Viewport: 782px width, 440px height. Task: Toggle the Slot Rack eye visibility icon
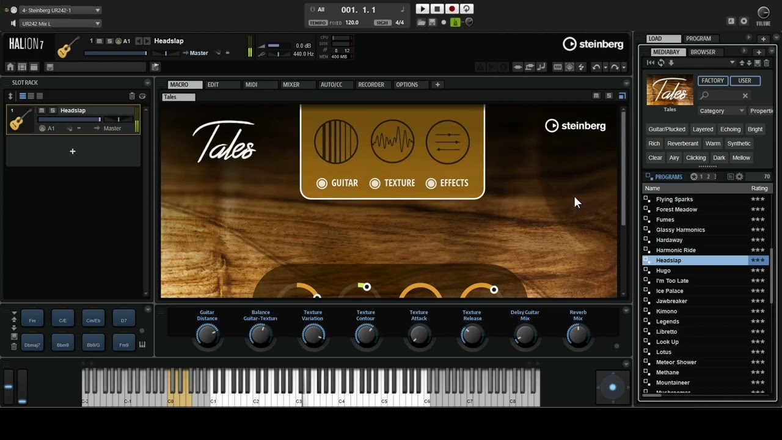point(142,96)
